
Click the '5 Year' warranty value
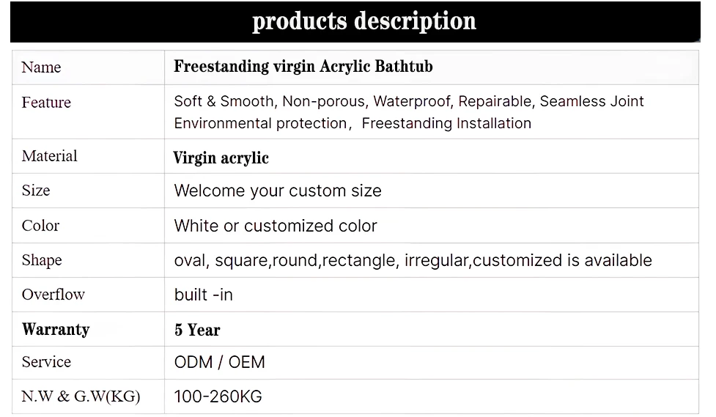pos(197,330)
